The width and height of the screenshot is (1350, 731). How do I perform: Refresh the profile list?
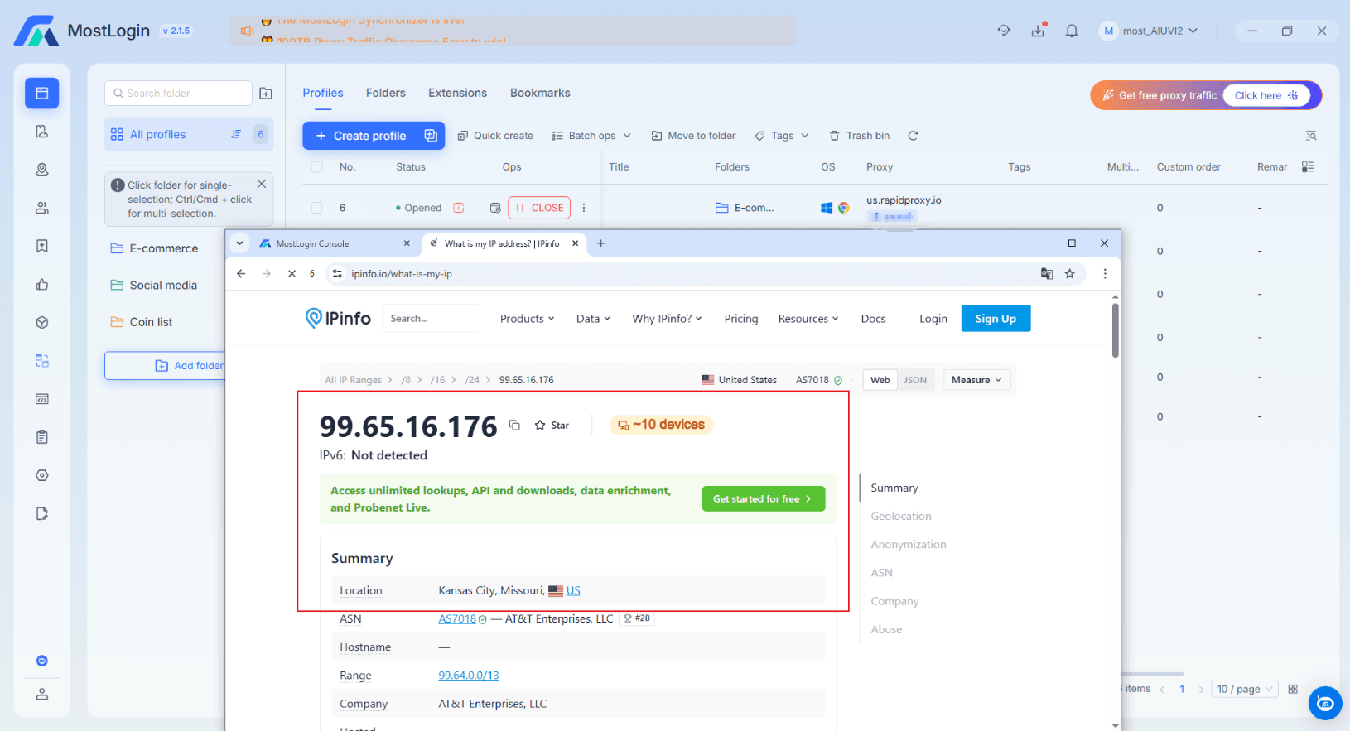913,136
